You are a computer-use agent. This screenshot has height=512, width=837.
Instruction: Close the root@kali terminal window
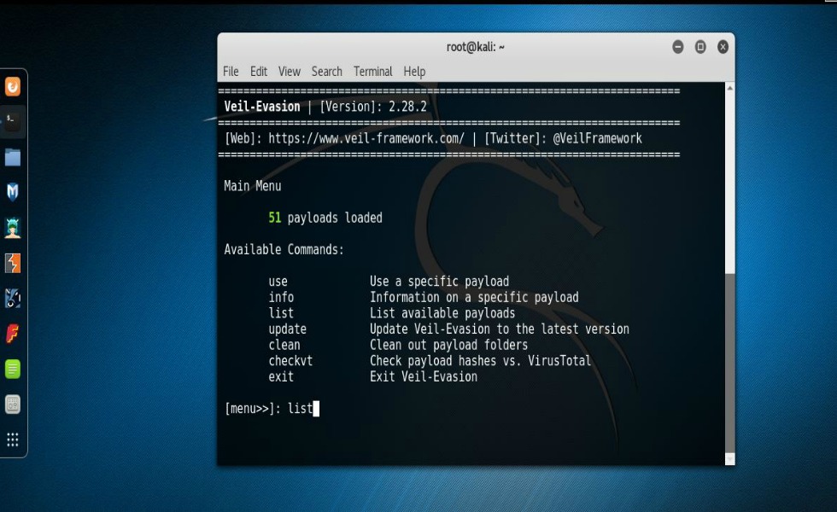pyautogui.click(x=723, y=47)
